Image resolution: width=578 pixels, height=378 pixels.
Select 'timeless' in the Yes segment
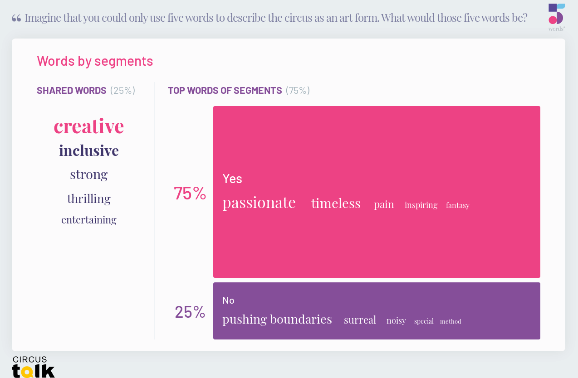(336, 203)
